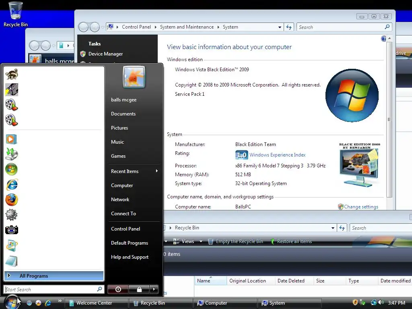Open the notepad icon in Start menu

(x=12, y=261)
